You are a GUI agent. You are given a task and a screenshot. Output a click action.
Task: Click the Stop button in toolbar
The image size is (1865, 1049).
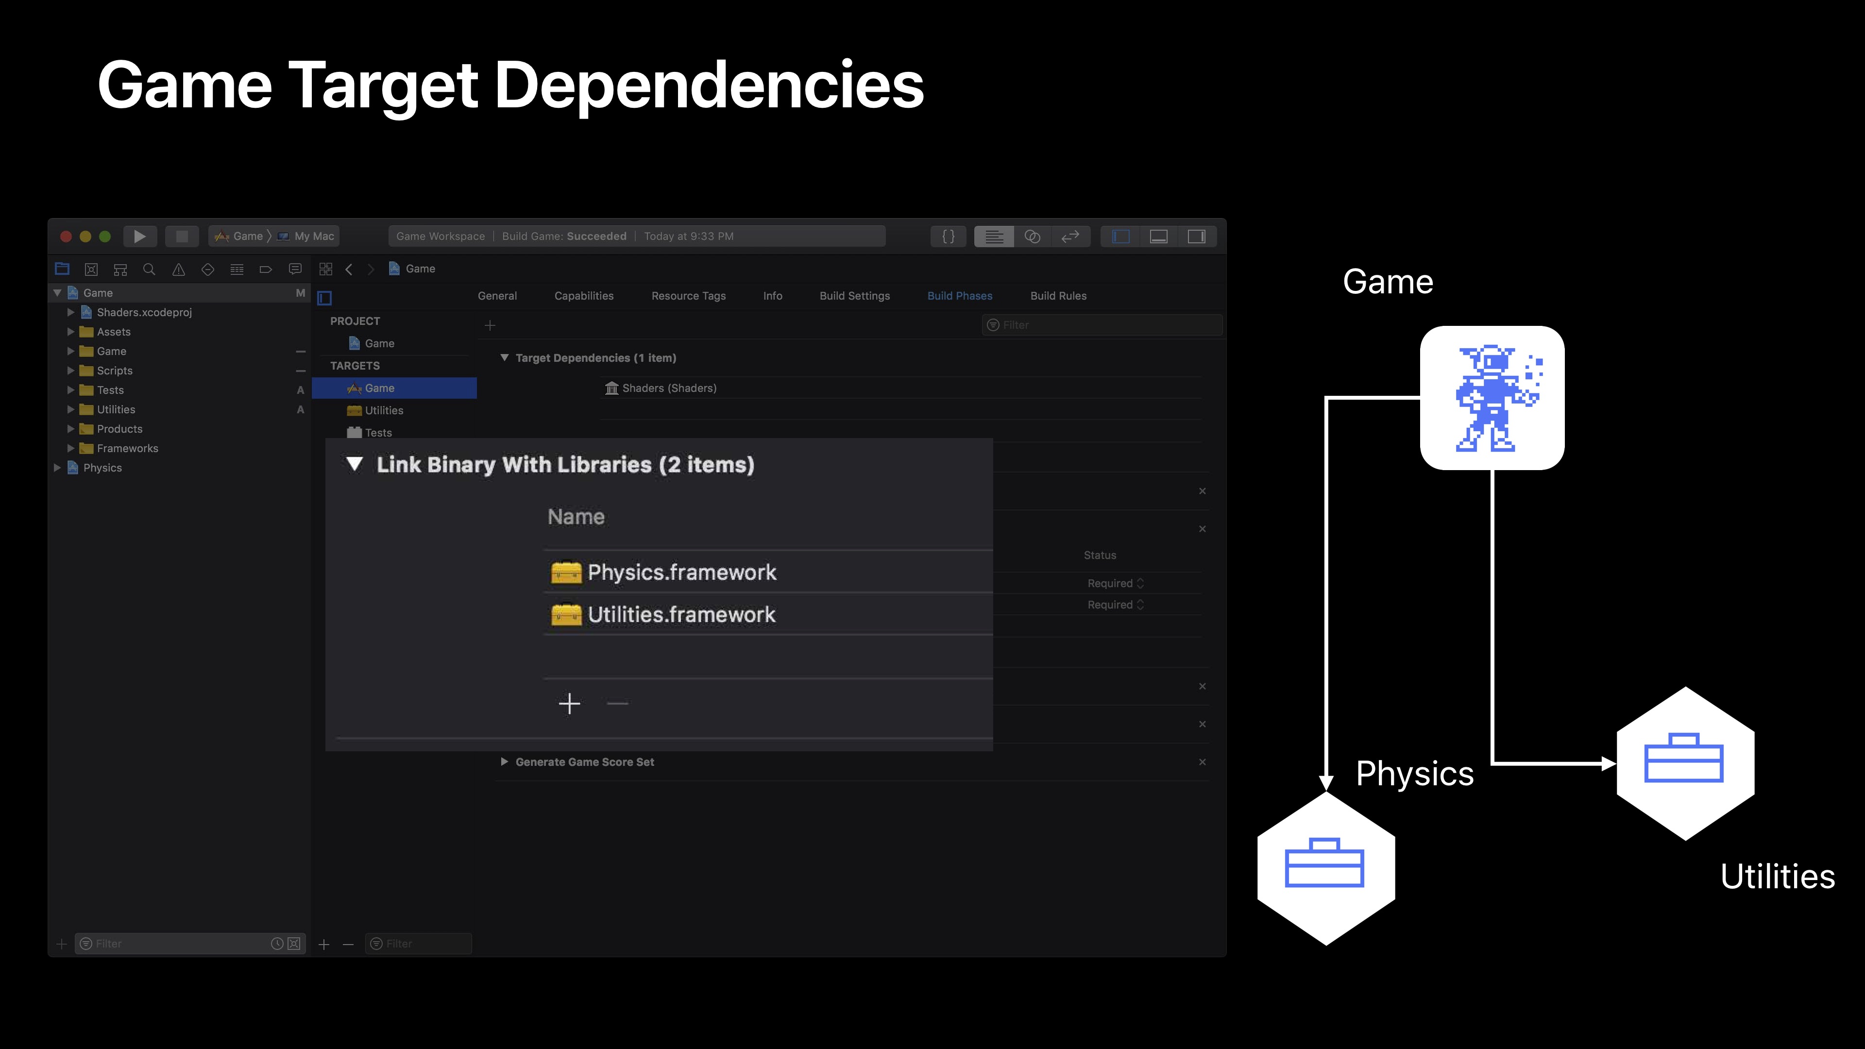pos(182,237)
